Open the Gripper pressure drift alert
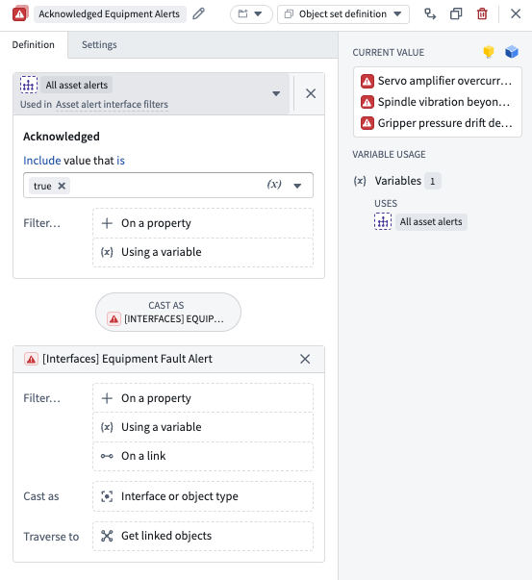 (438, 123)
